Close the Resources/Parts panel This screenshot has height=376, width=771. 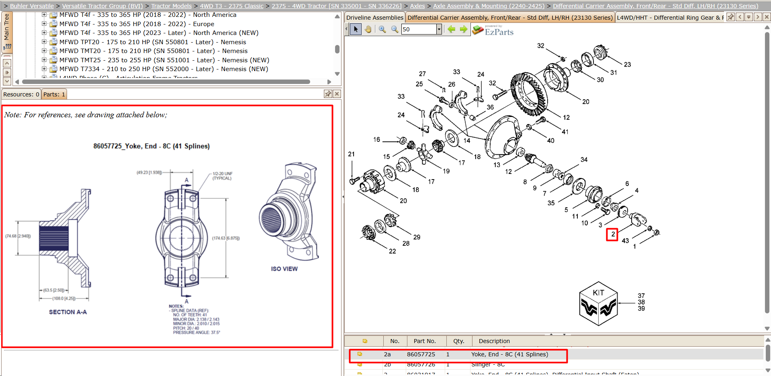(337, 94)
